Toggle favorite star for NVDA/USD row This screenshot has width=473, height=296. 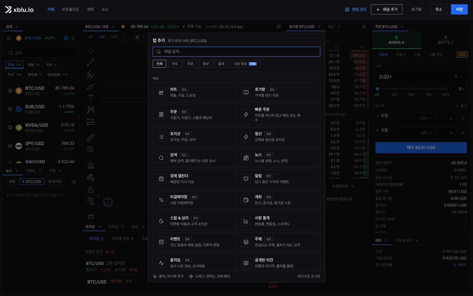click(x=10, y=127)
